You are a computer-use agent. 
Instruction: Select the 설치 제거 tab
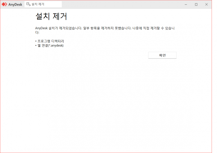click(x=43, y=4)
